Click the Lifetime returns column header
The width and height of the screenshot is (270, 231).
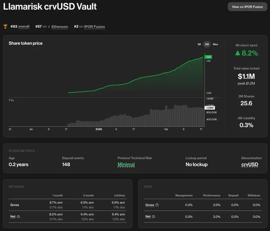[x=120, y=196]
